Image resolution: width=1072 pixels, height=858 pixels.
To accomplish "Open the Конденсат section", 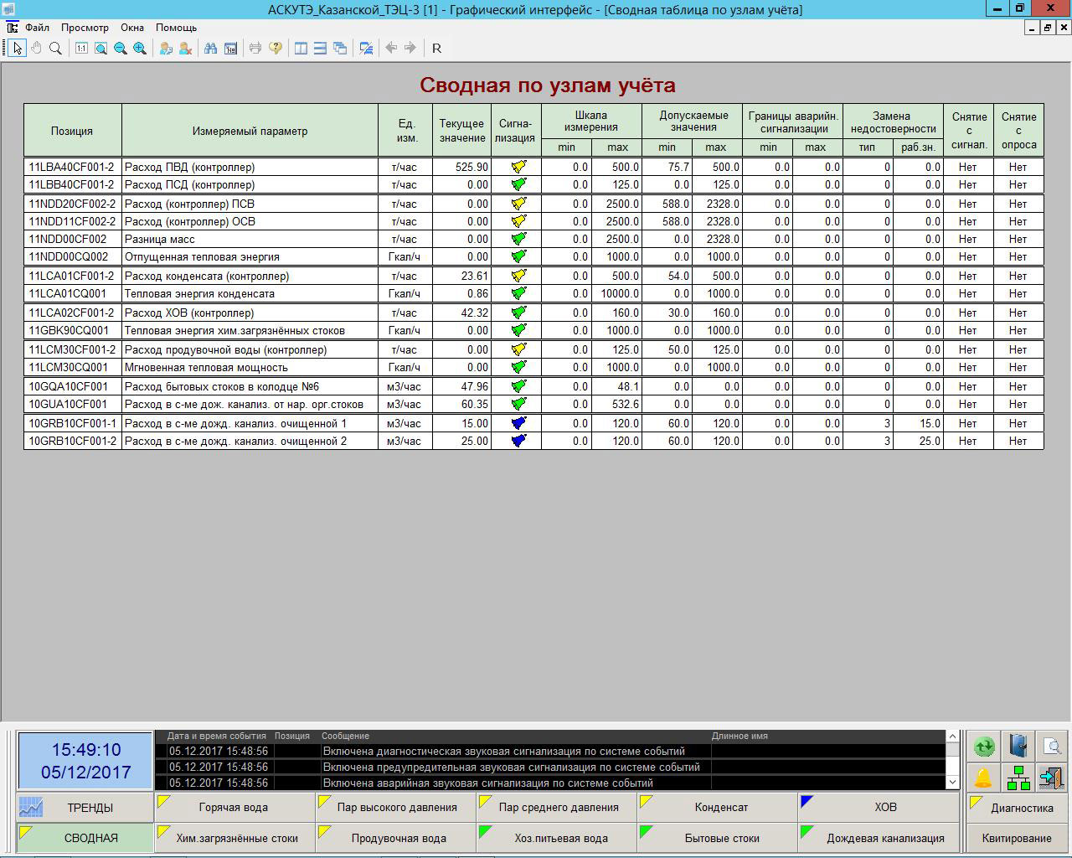I will [x=718, y=808].
